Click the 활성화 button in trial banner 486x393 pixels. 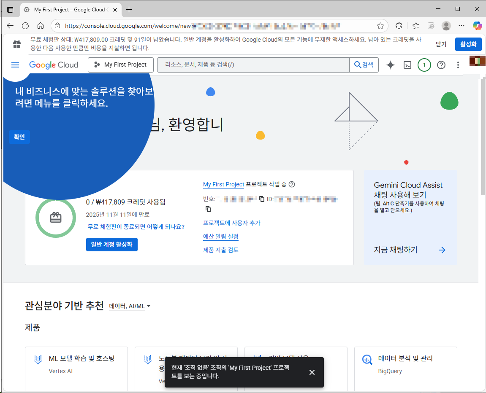(x=468, y=44)
